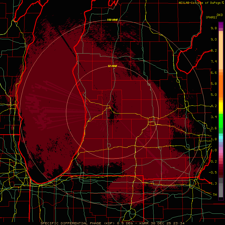This screenshot has height=225, width=225.
Task: Click the TH threshold label on scale
Action: click(215, 195)
